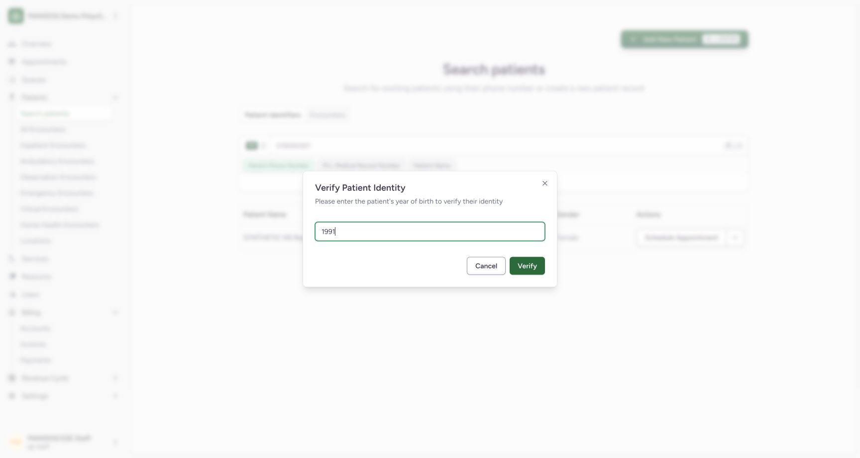Expand the Revenue Cycle section
Screen dimensions: 860x458
point(115,378)
